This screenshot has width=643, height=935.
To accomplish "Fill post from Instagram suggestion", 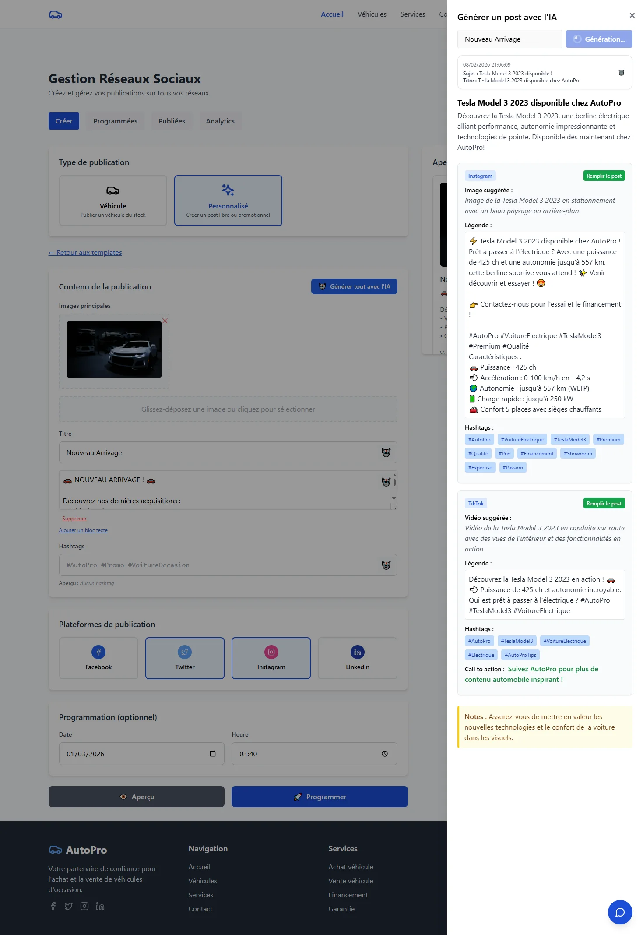I will 604,176.
